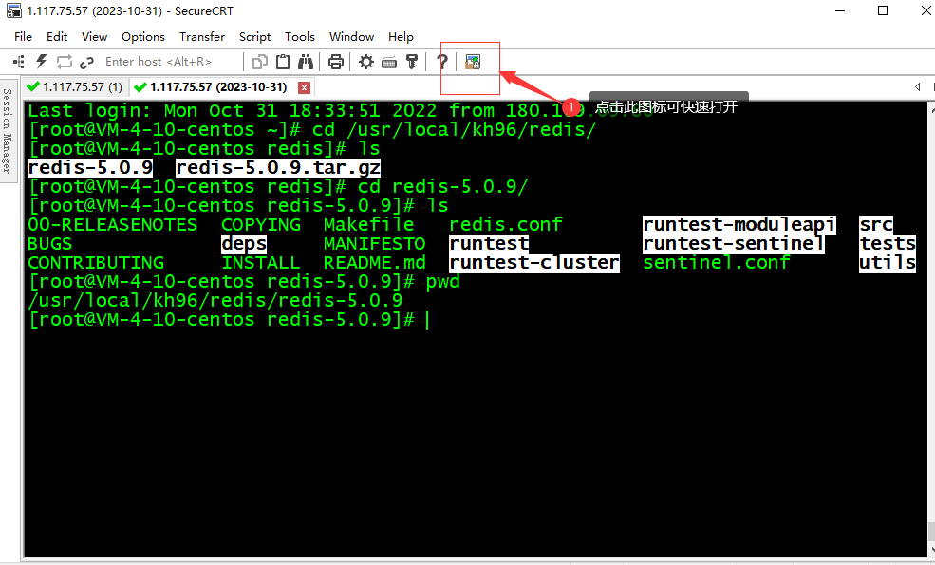The width and height of the screenshot is (935, 565).
Task: Click the MANIFESTO filename
Action: coord(375,244)
